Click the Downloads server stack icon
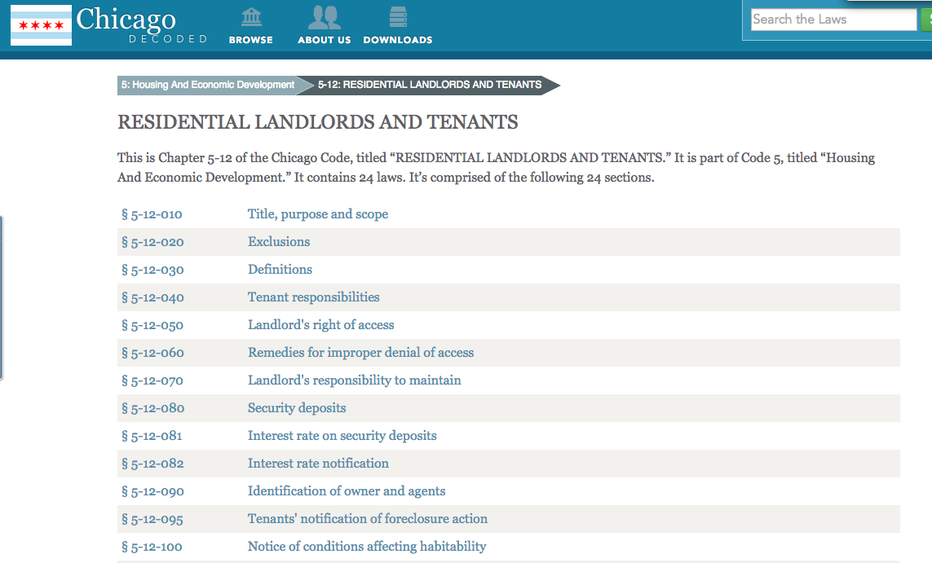932x563 pixels. pyautogui.click(x=398, y=17)
